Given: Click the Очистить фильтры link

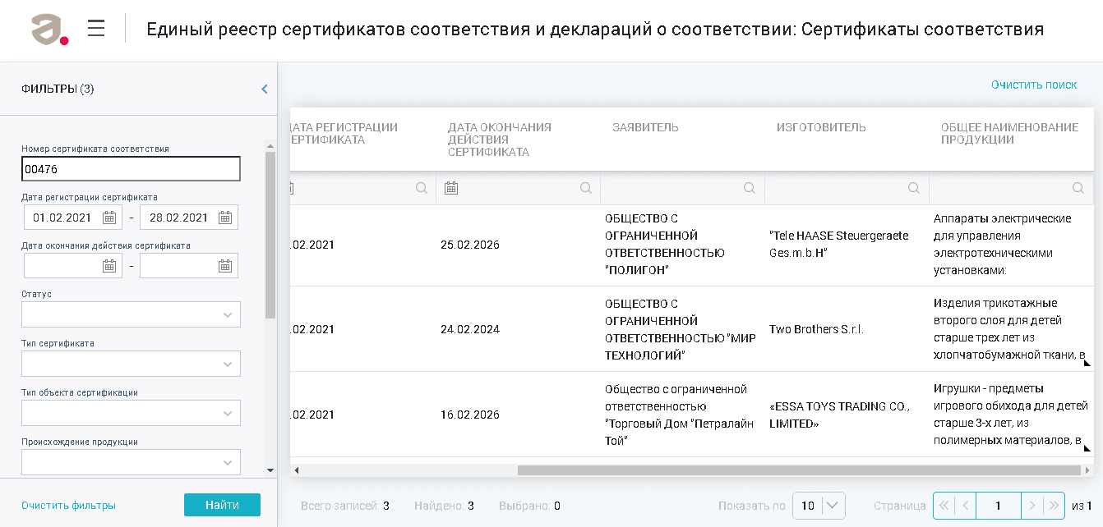Looking at the screenshot, I should coord(68,506).
